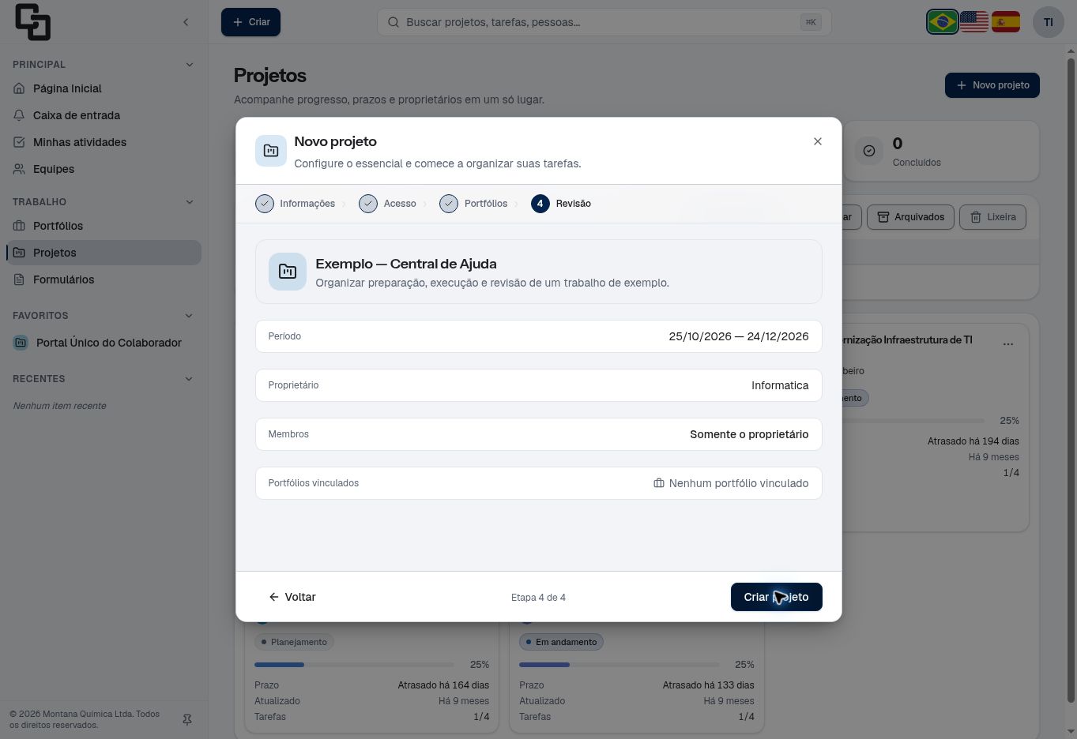Click the Novo projeto button
1077x739 pixels.
992,85
